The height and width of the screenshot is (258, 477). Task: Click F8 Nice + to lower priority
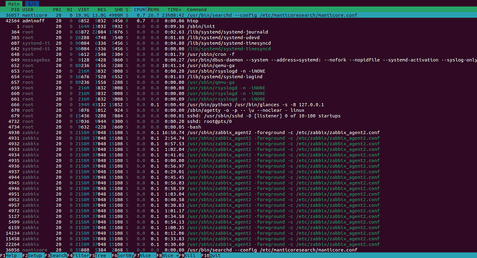[x=167, y=255]
